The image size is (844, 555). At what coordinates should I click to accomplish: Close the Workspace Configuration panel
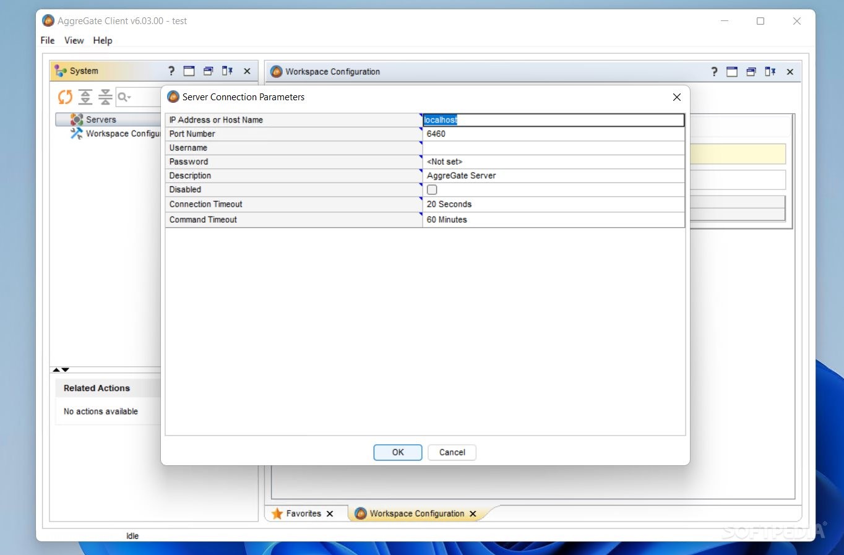(x=790, y=72)
